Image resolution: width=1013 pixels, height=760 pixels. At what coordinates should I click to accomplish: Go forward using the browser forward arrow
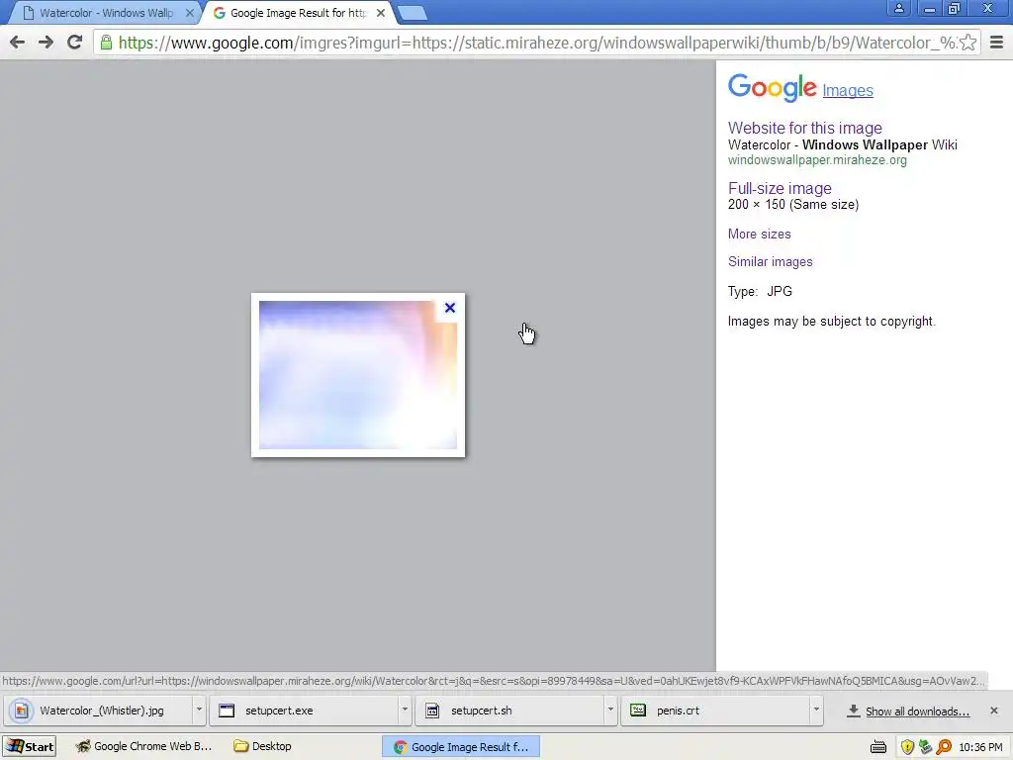click(46, 43)
